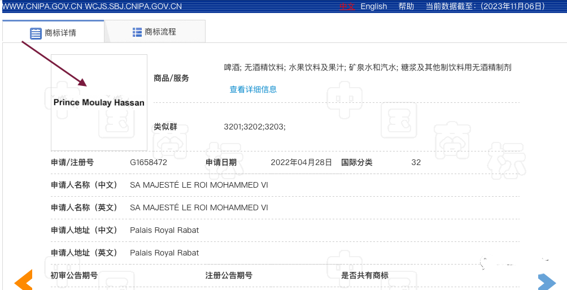567x290 pixels.
Task: Click the Prince Moulay Hassan trademark image
Action: point(99,102)
